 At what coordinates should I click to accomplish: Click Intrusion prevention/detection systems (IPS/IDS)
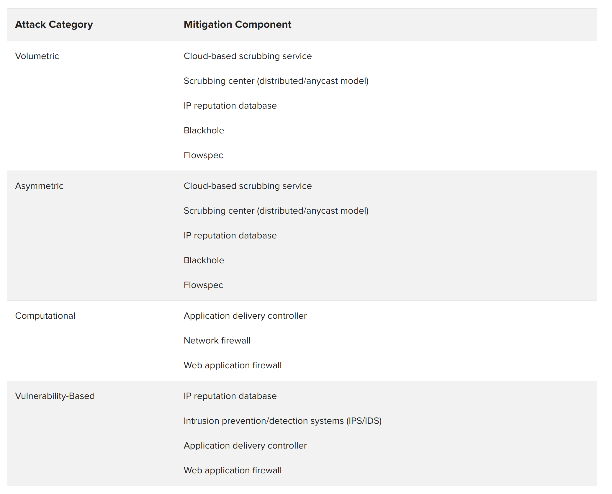(283, 421)
